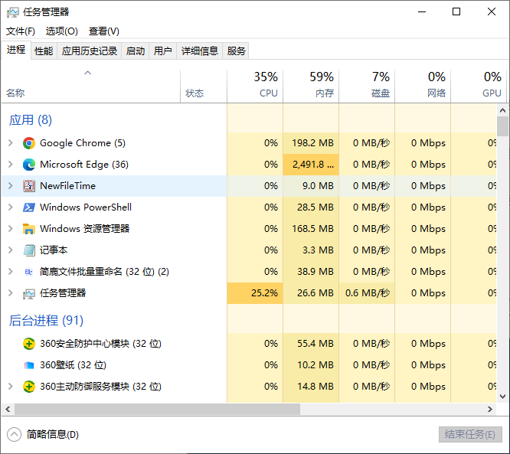Select the Windows PowerShell process name
This screenshot has width=510, height=454.
tap(86, 207)
